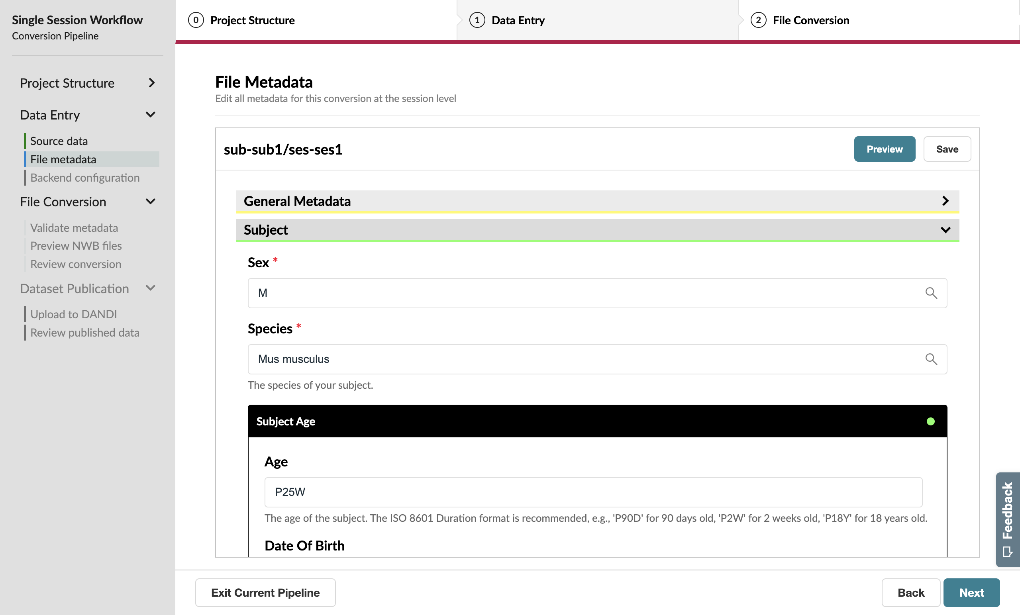Click the Subject Age black header bar
This screenshot has width=1020, height=615.
pyautogui.click(x=597, y=421)
